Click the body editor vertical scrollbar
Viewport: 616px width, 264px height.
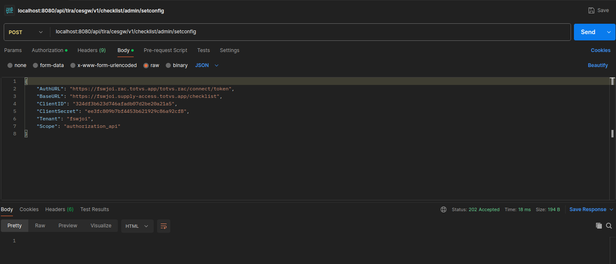pos(612,133)
